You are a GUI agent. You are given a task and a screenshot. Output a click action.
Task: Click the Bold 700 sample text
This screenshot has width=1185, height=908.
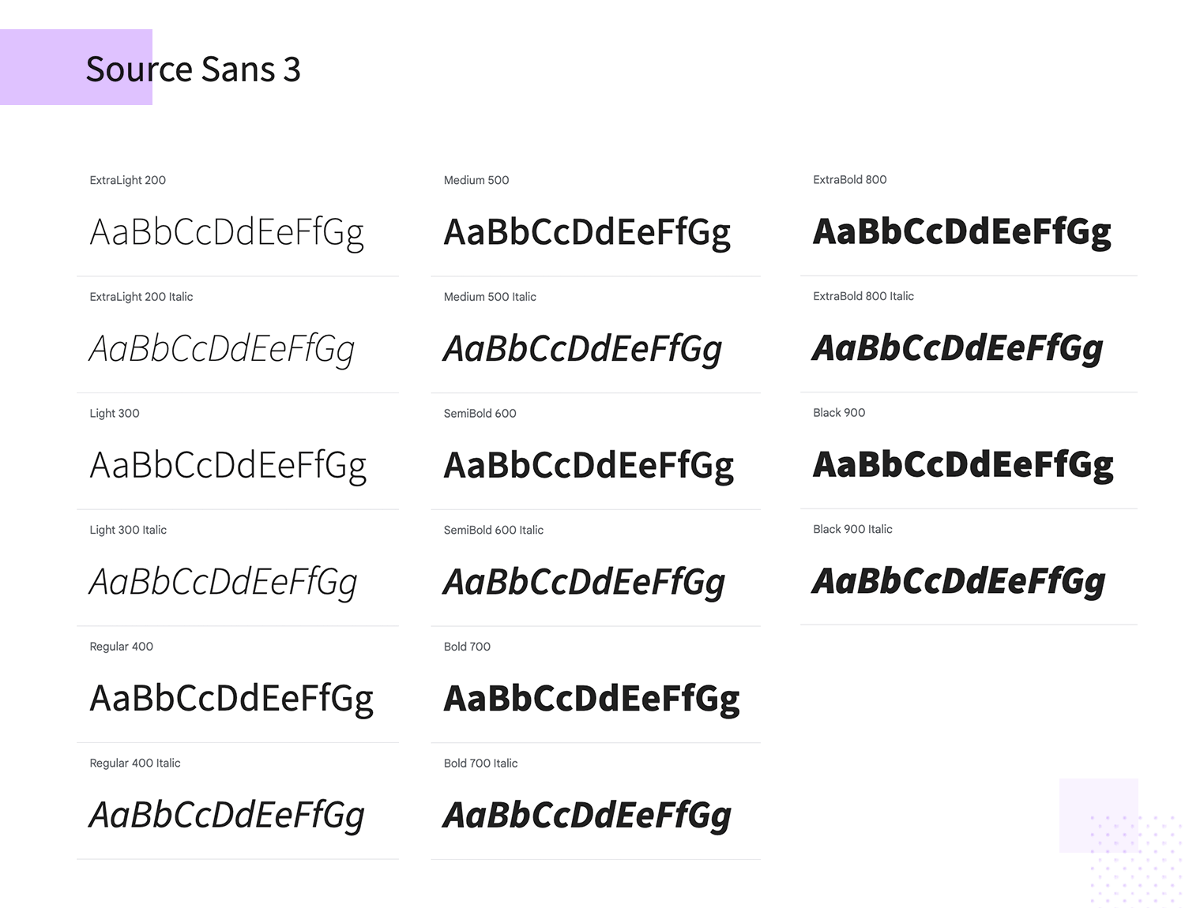coord(592,699)
